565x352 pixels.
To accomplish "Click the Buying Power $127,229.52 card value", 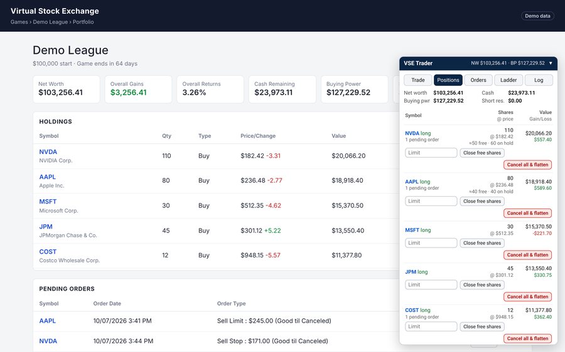I will pyautogui.click(x=348, y=93).
